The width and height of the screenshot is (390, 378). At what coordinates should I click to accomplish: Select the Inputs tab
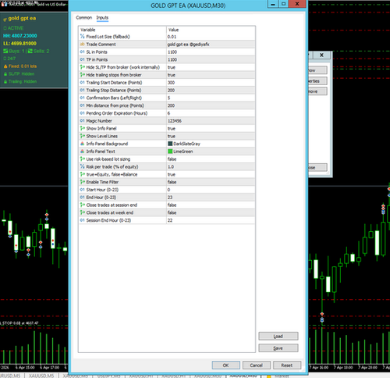[102, 18]
